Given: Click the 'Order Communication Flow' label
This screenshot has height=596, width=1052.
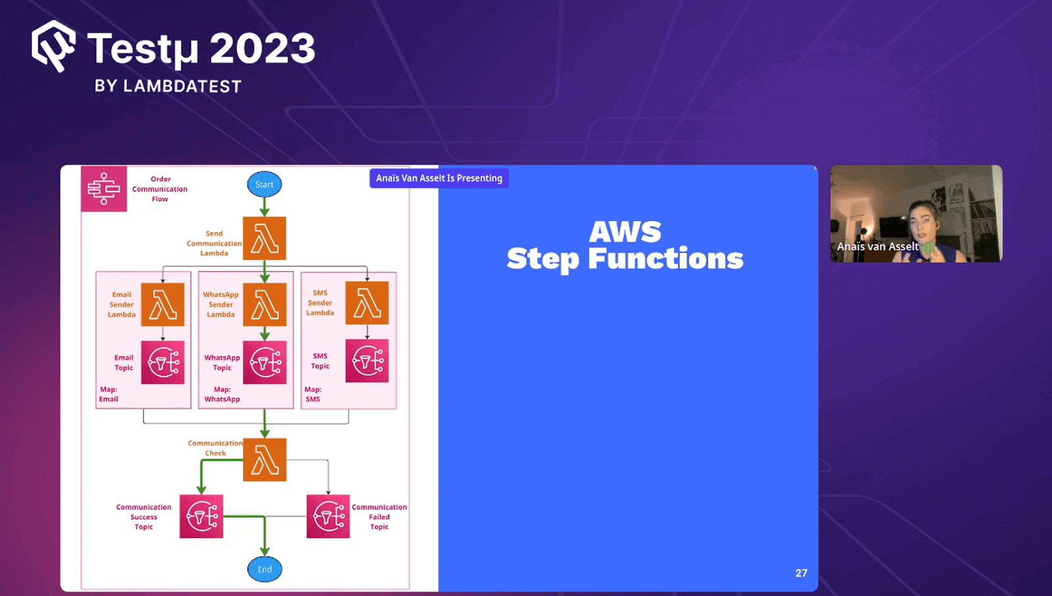Looking at the screenshot, I should (x=160, y=189).
